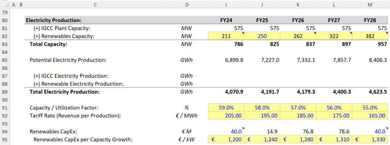
Task: Select the FY26 column heading cell
Action: (298, 21)
